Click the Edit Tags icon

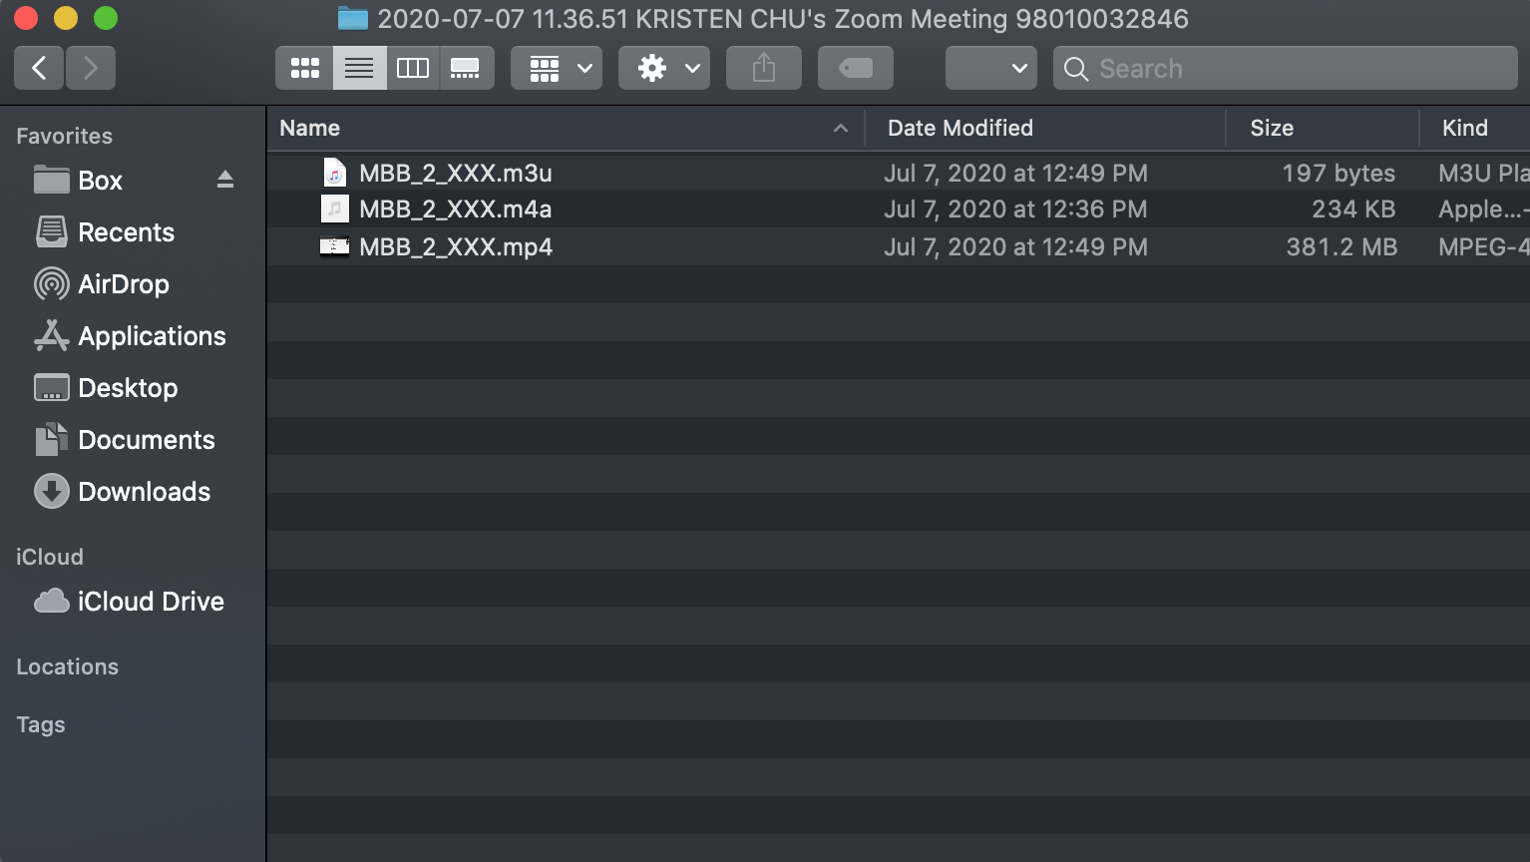(x=856, y=68)
